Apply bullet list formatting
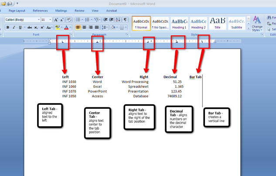 (x=78, y=20)
